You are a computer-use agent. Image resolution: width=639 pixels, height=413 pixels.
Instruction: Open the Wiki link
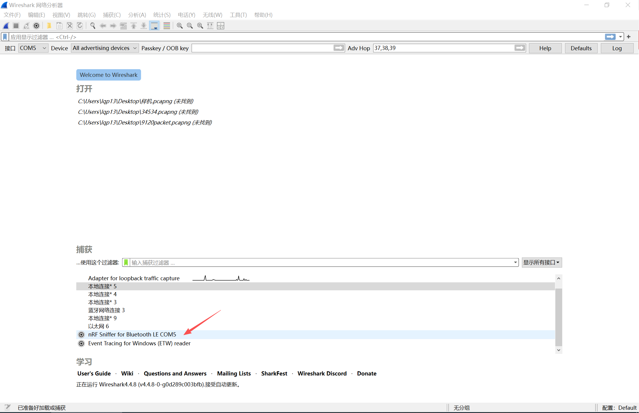(x=127, y=373)
